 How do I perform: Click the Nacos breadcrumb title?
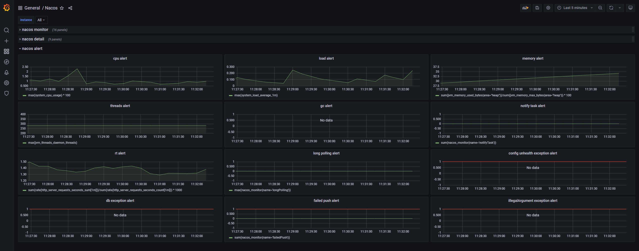tap(51, 8)
